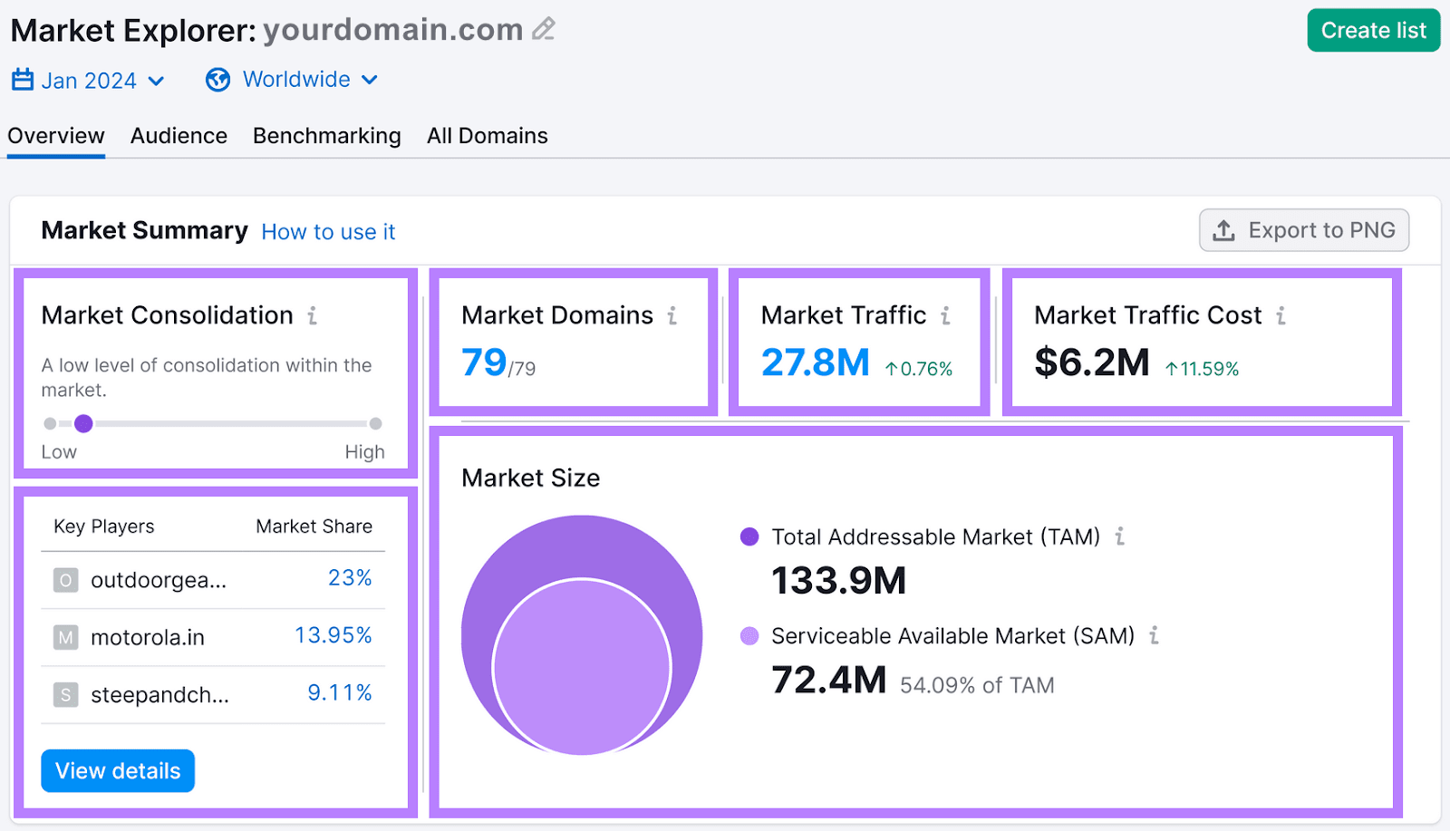Click the pencil icon to rename yourdomain.com

tap(544, 30)
